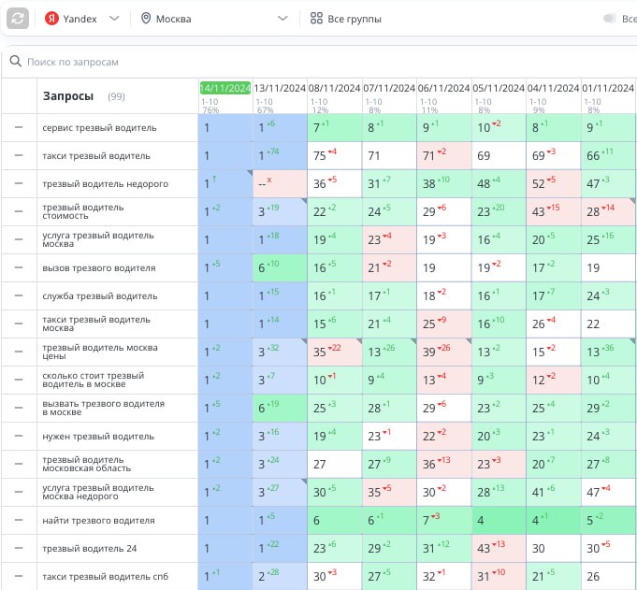Click the minus icon for нужен трезвый водитель

click(19, 436)
